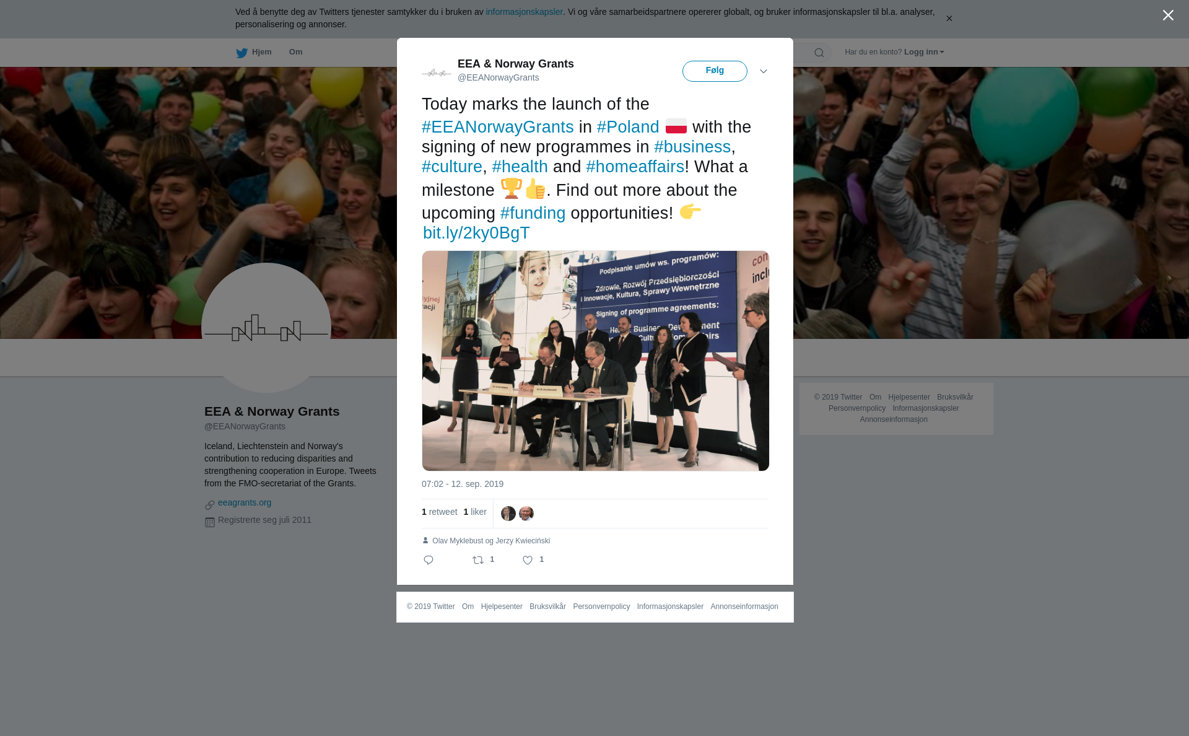
Task: Click the reply speech bubble icon
Action: (x=429, y=560)
